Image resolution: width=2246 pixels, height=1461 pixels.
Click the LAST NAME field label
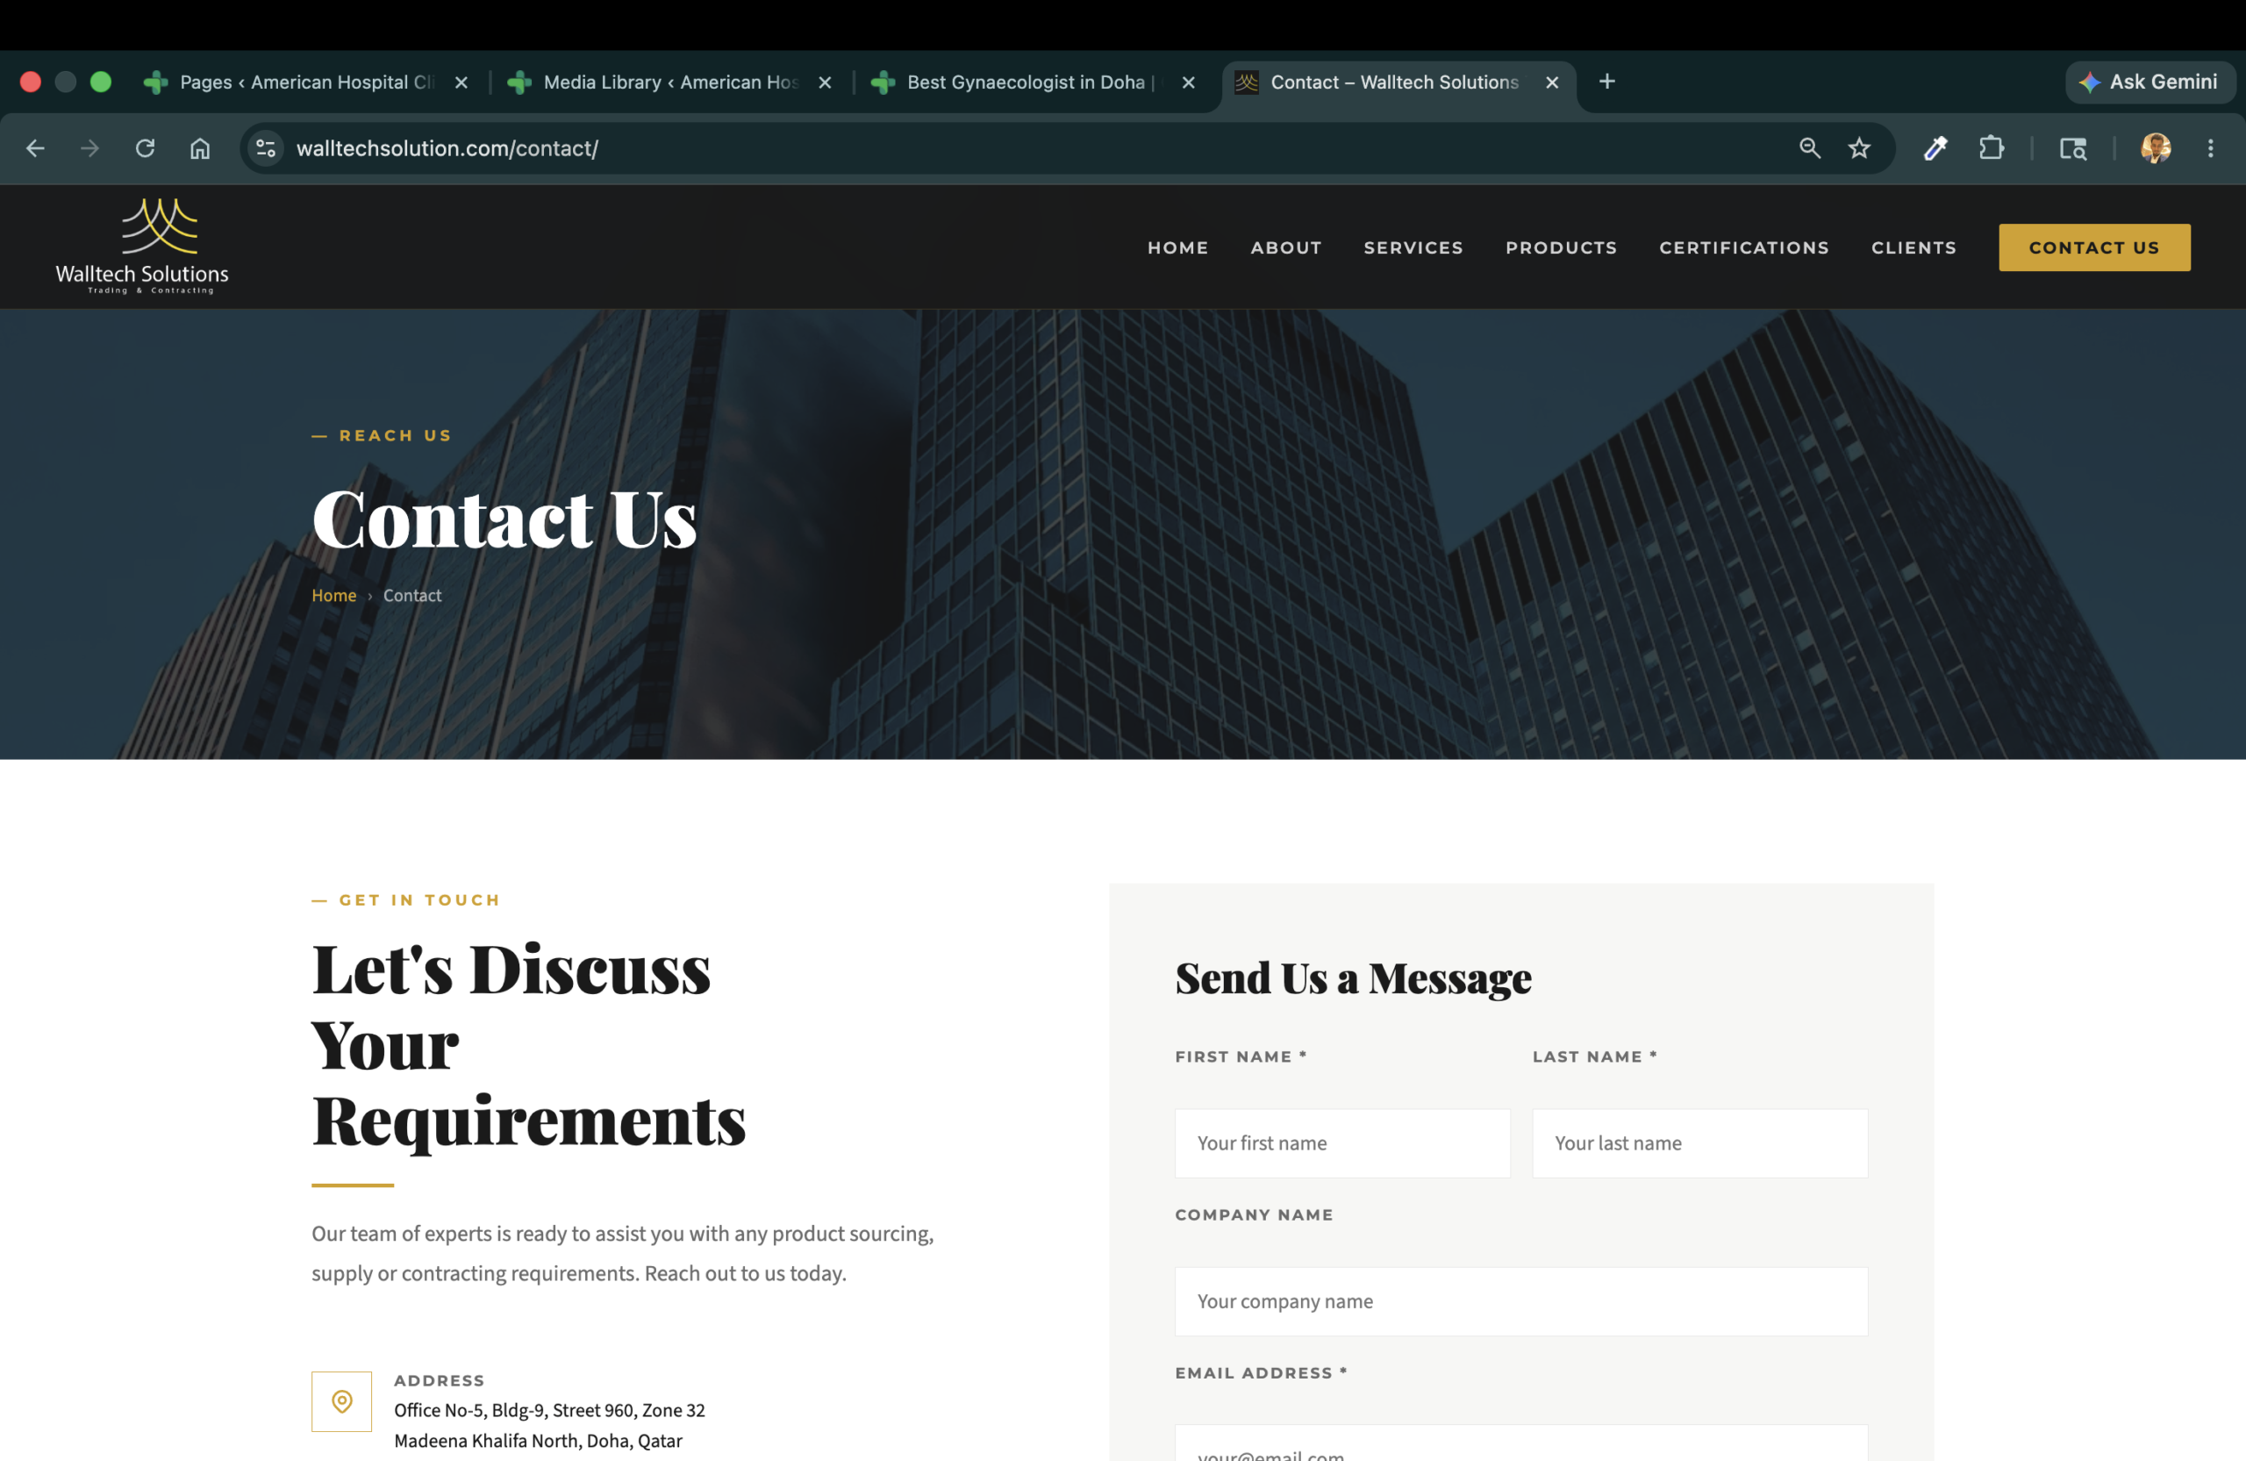1595,1056
